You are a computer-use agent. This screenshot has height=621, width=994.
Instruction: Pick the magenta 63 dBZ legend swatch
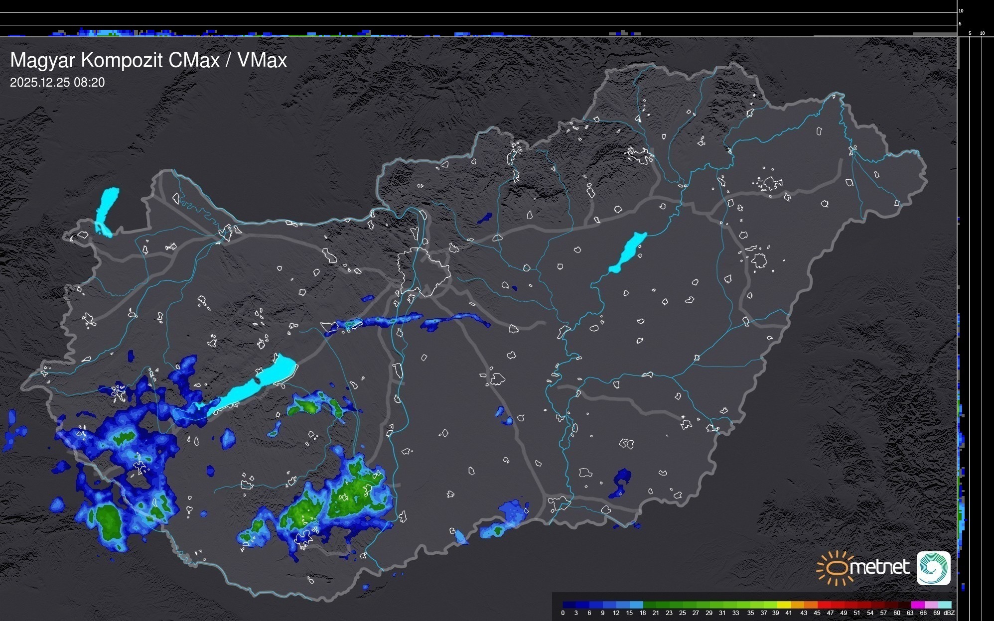(918, 605)
